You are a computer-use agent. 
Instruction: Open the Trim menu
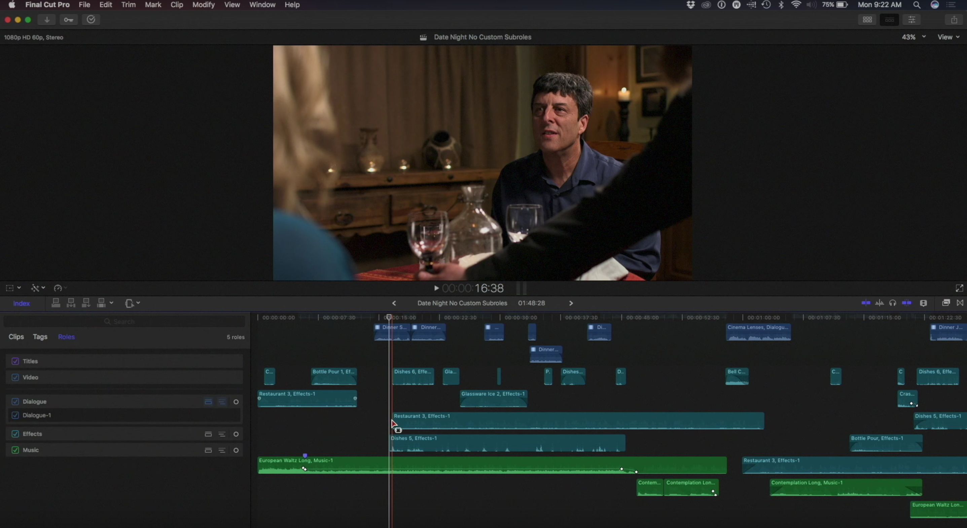129,4
